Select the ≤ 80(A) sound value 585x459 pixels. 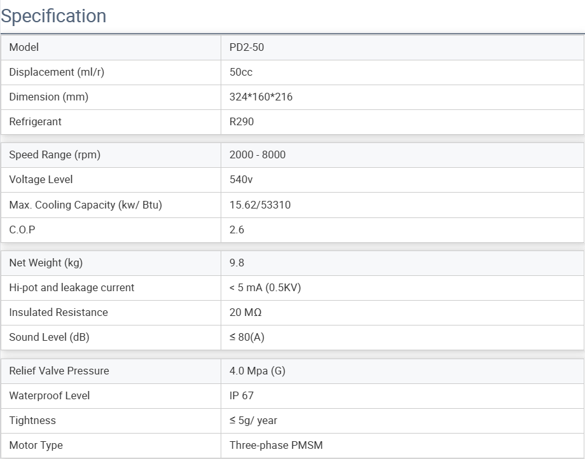(247, 338)
